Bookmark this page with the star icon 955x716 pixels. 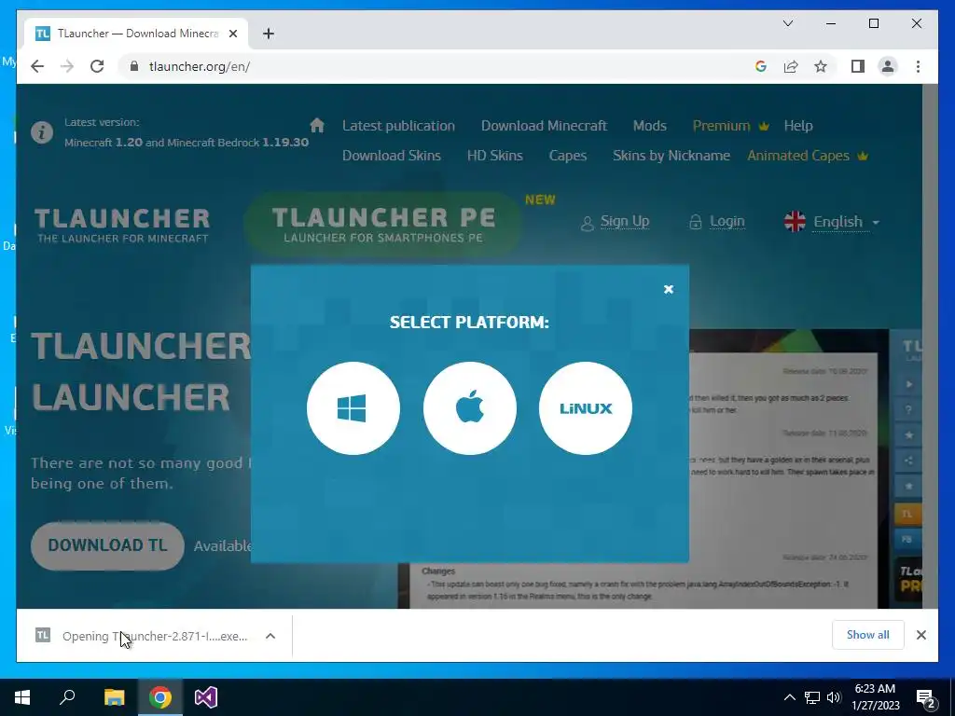pyautogui.click(x=821, y=66)
